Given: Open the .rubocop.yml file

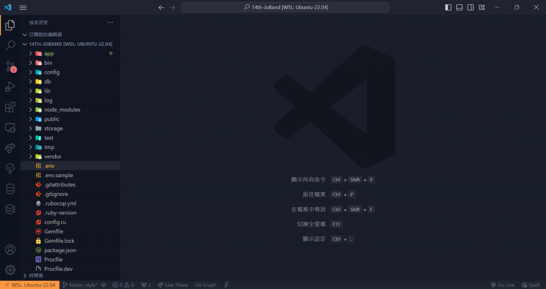Looking at the screenshot, I should (x=70, y=203).
